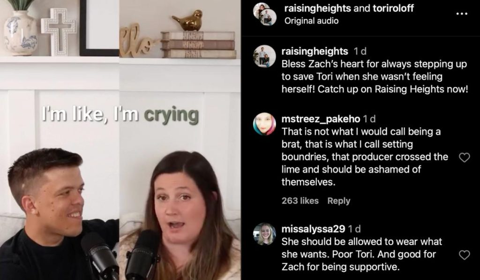
Task: Open the toriroloff username in post header
Action: tap(393, 8)
